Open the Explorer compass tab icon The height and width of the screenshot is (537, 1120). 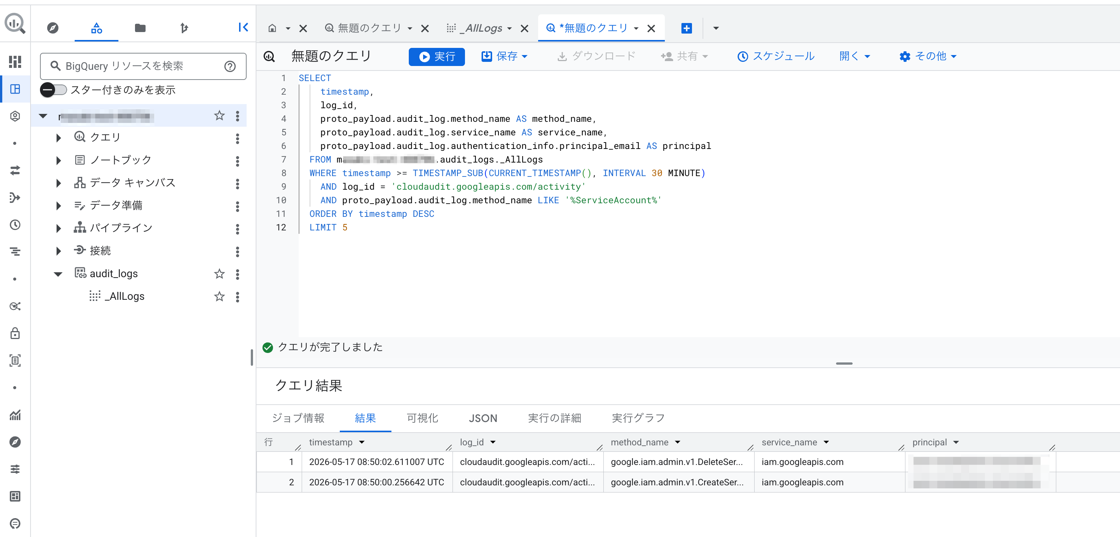[53, 28]
